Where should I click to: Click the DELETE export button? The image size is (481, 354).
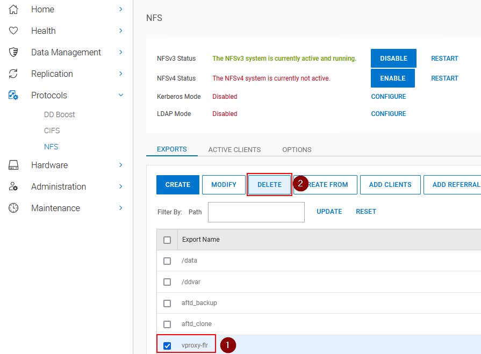click(269, 184)
